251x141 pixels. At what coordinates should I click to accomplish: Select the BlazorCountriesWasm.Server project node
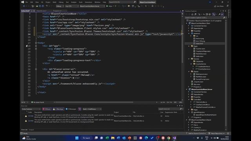202,89
